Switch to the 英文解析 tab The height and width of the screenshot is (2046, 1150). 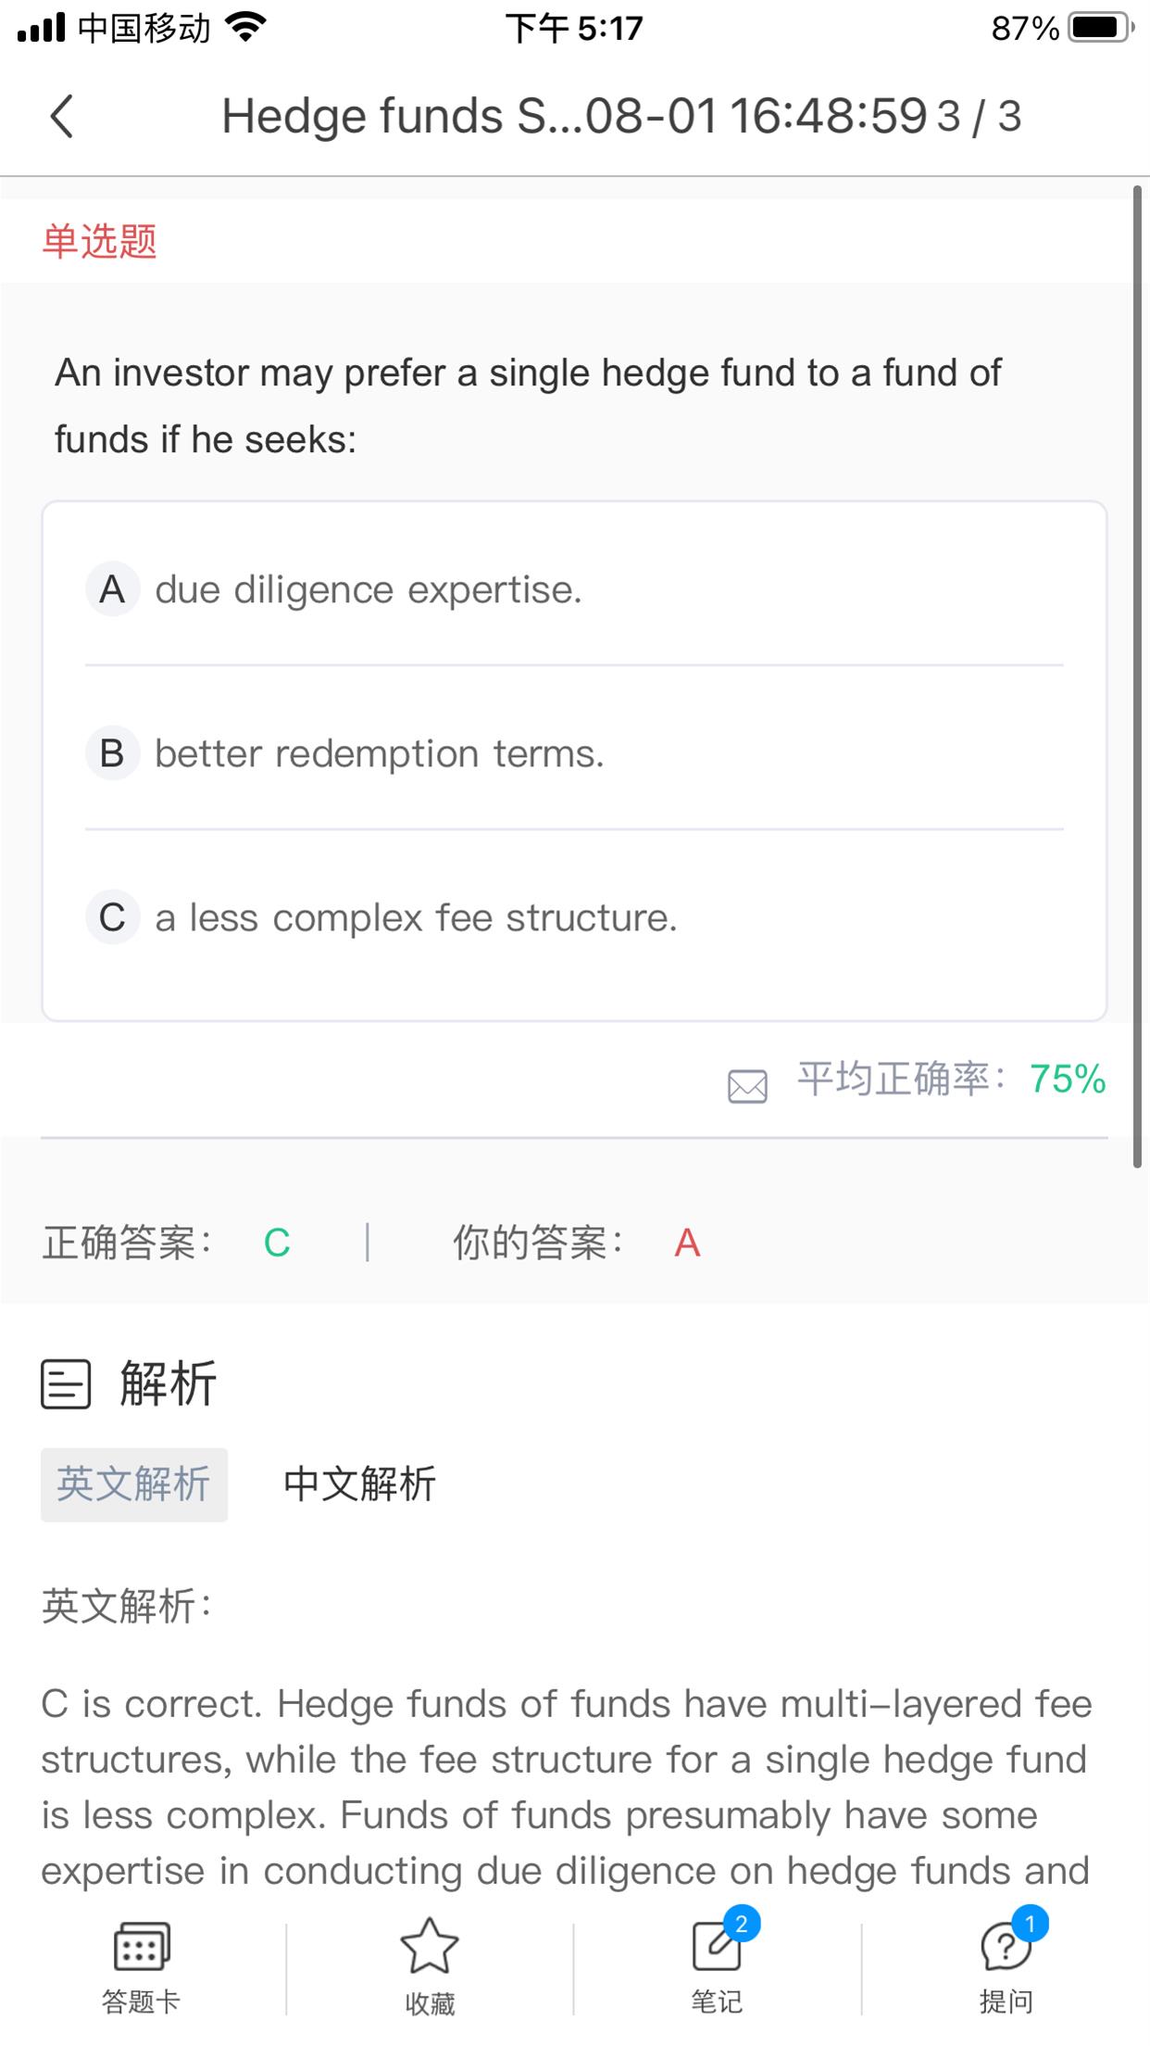[134, 1484]
